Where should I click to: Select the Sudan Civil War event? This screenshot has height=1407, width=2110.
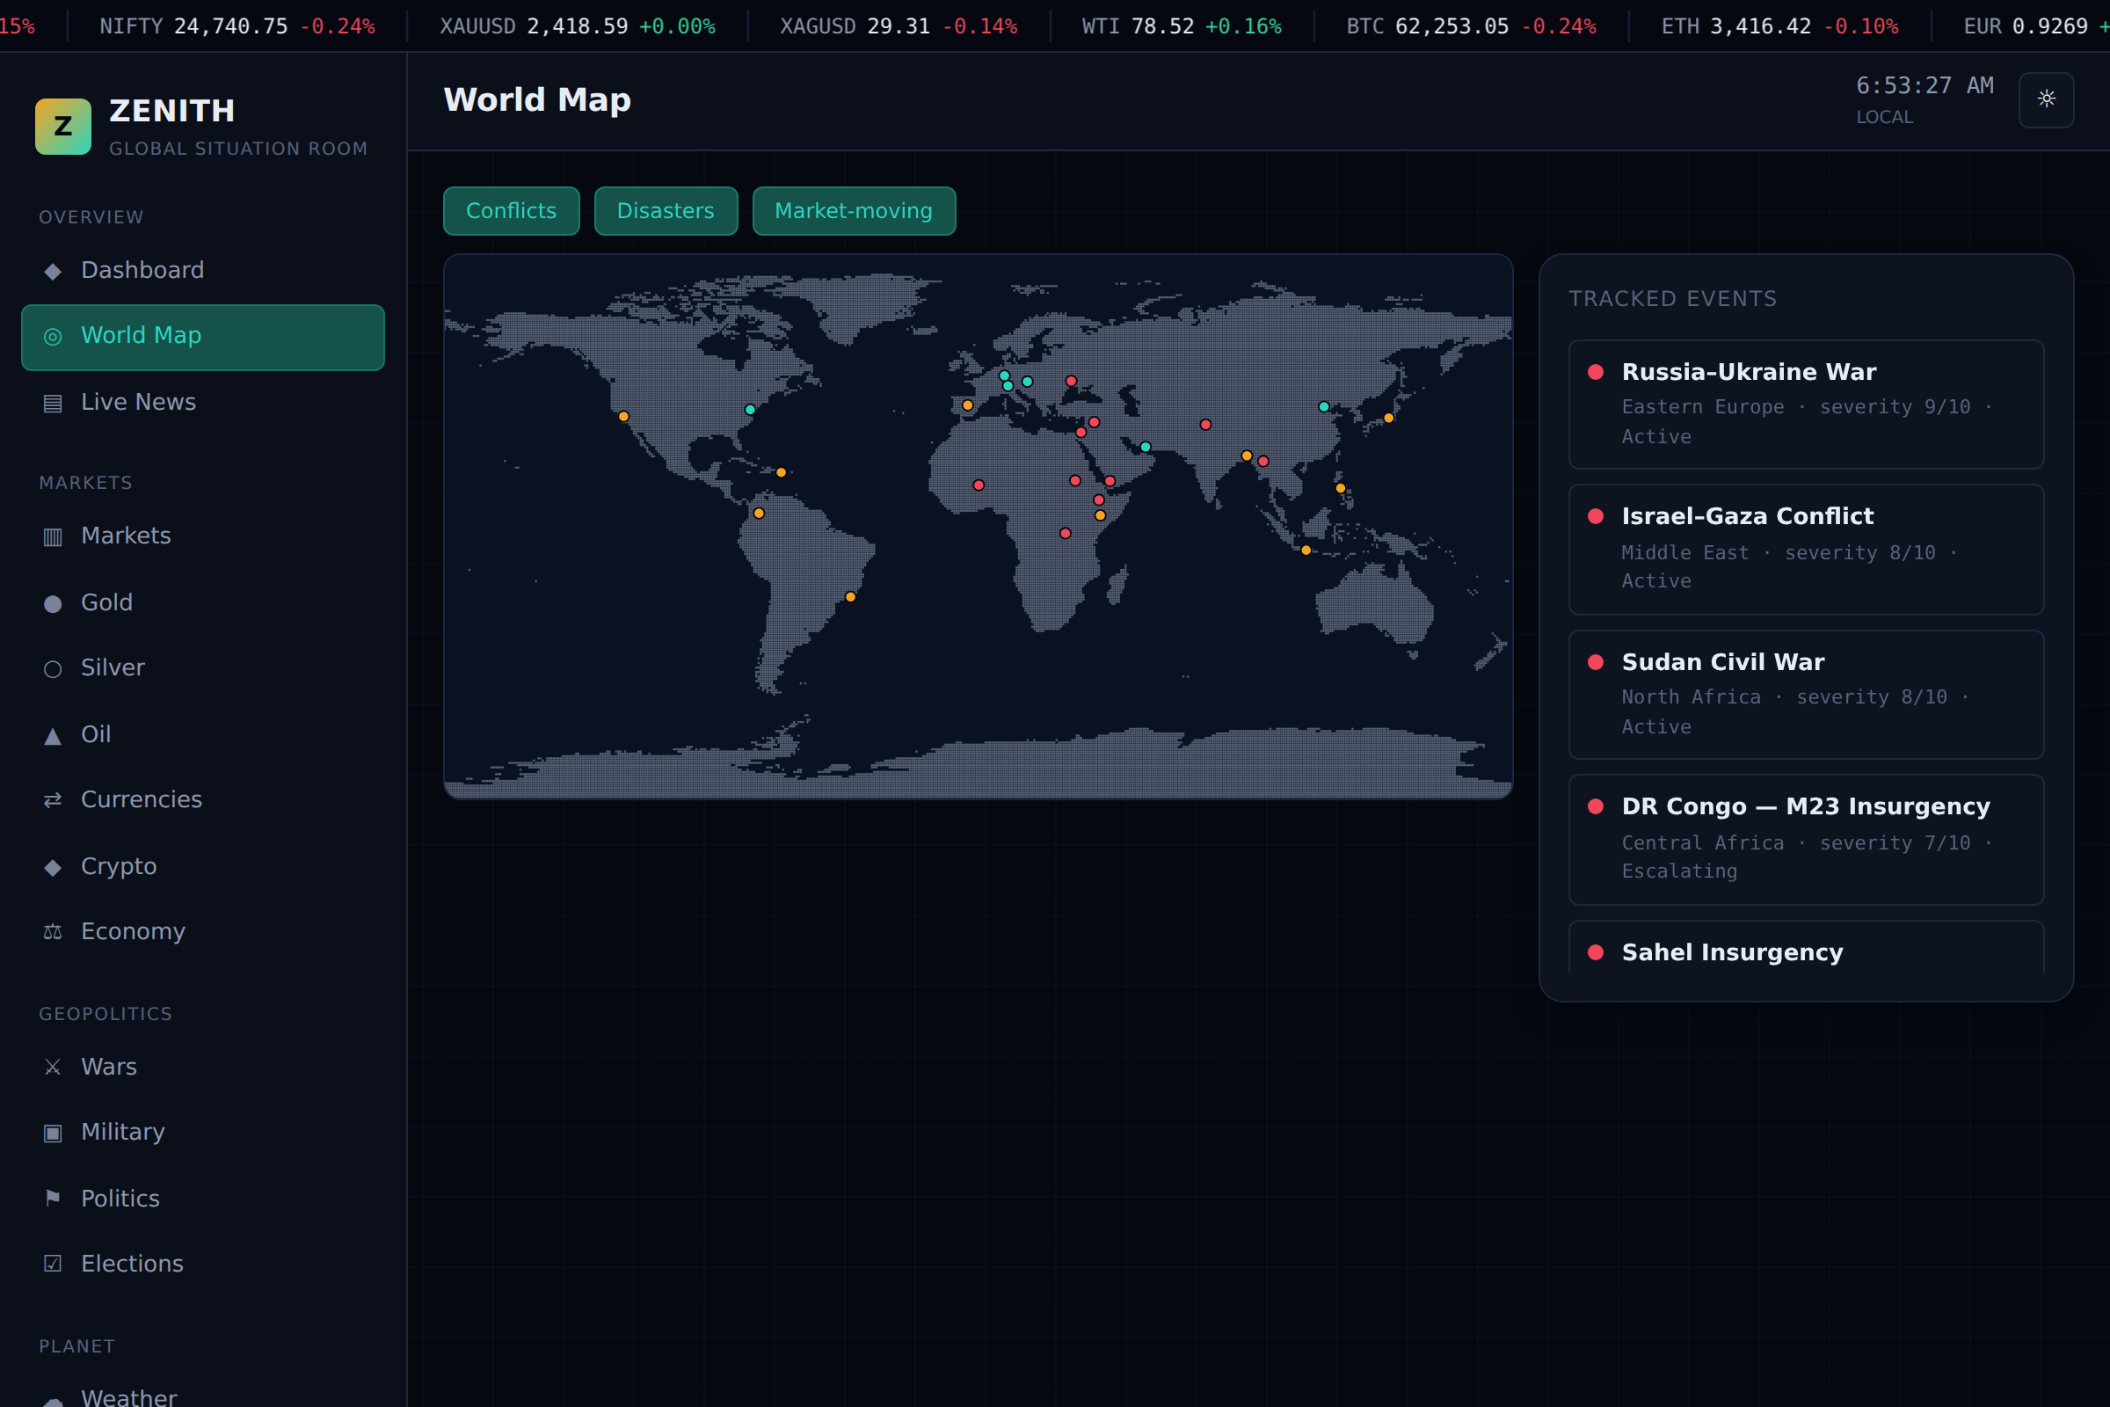click(x=1806, y=695)
